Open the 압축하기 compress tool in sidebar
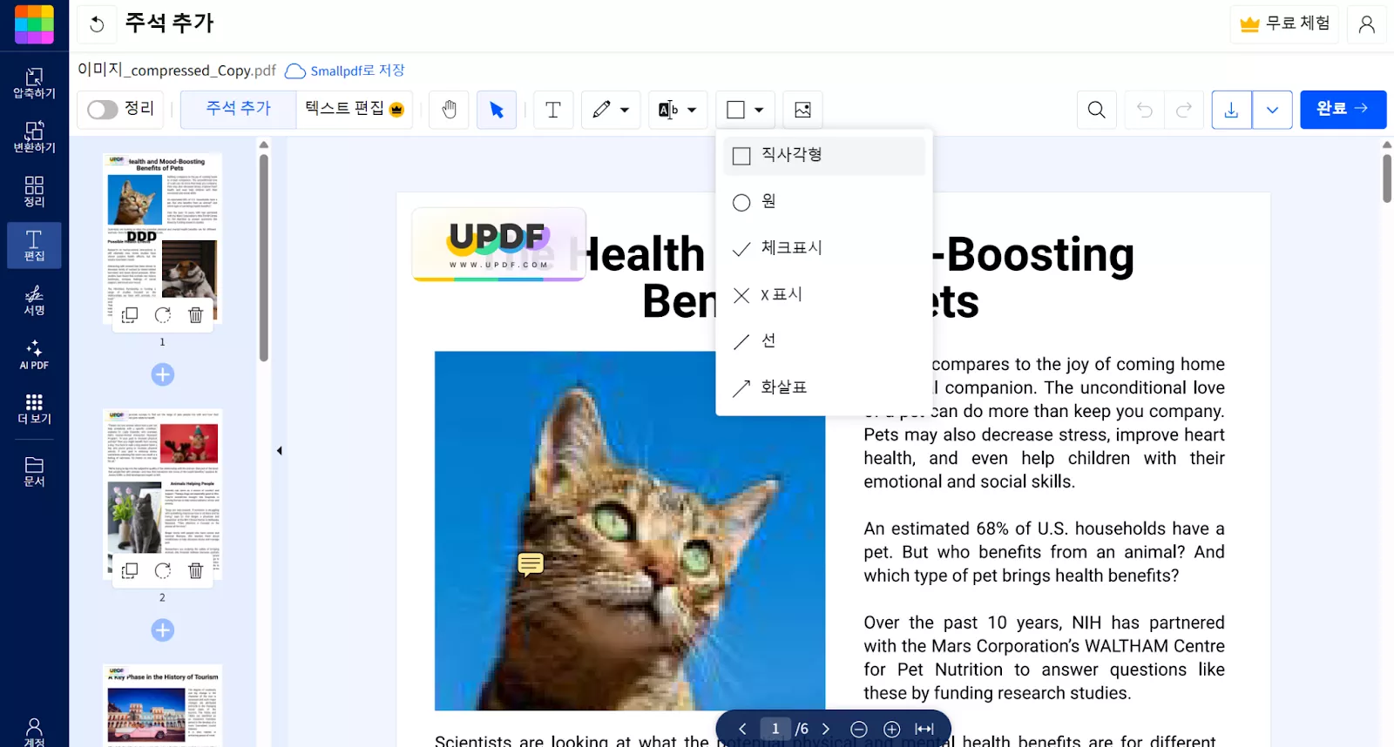 tap(34, 83)
